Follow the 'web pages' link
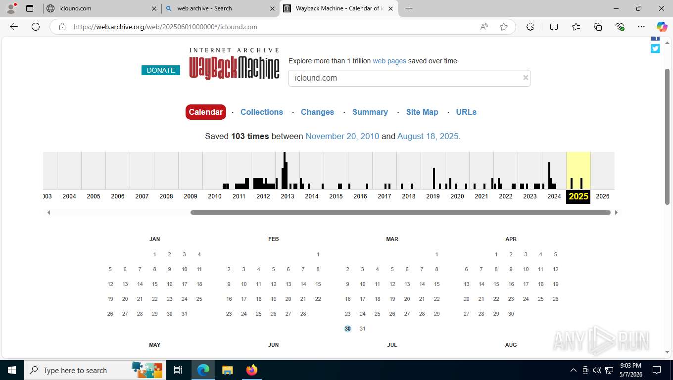 pyautogui.click(x=389, y=61)
